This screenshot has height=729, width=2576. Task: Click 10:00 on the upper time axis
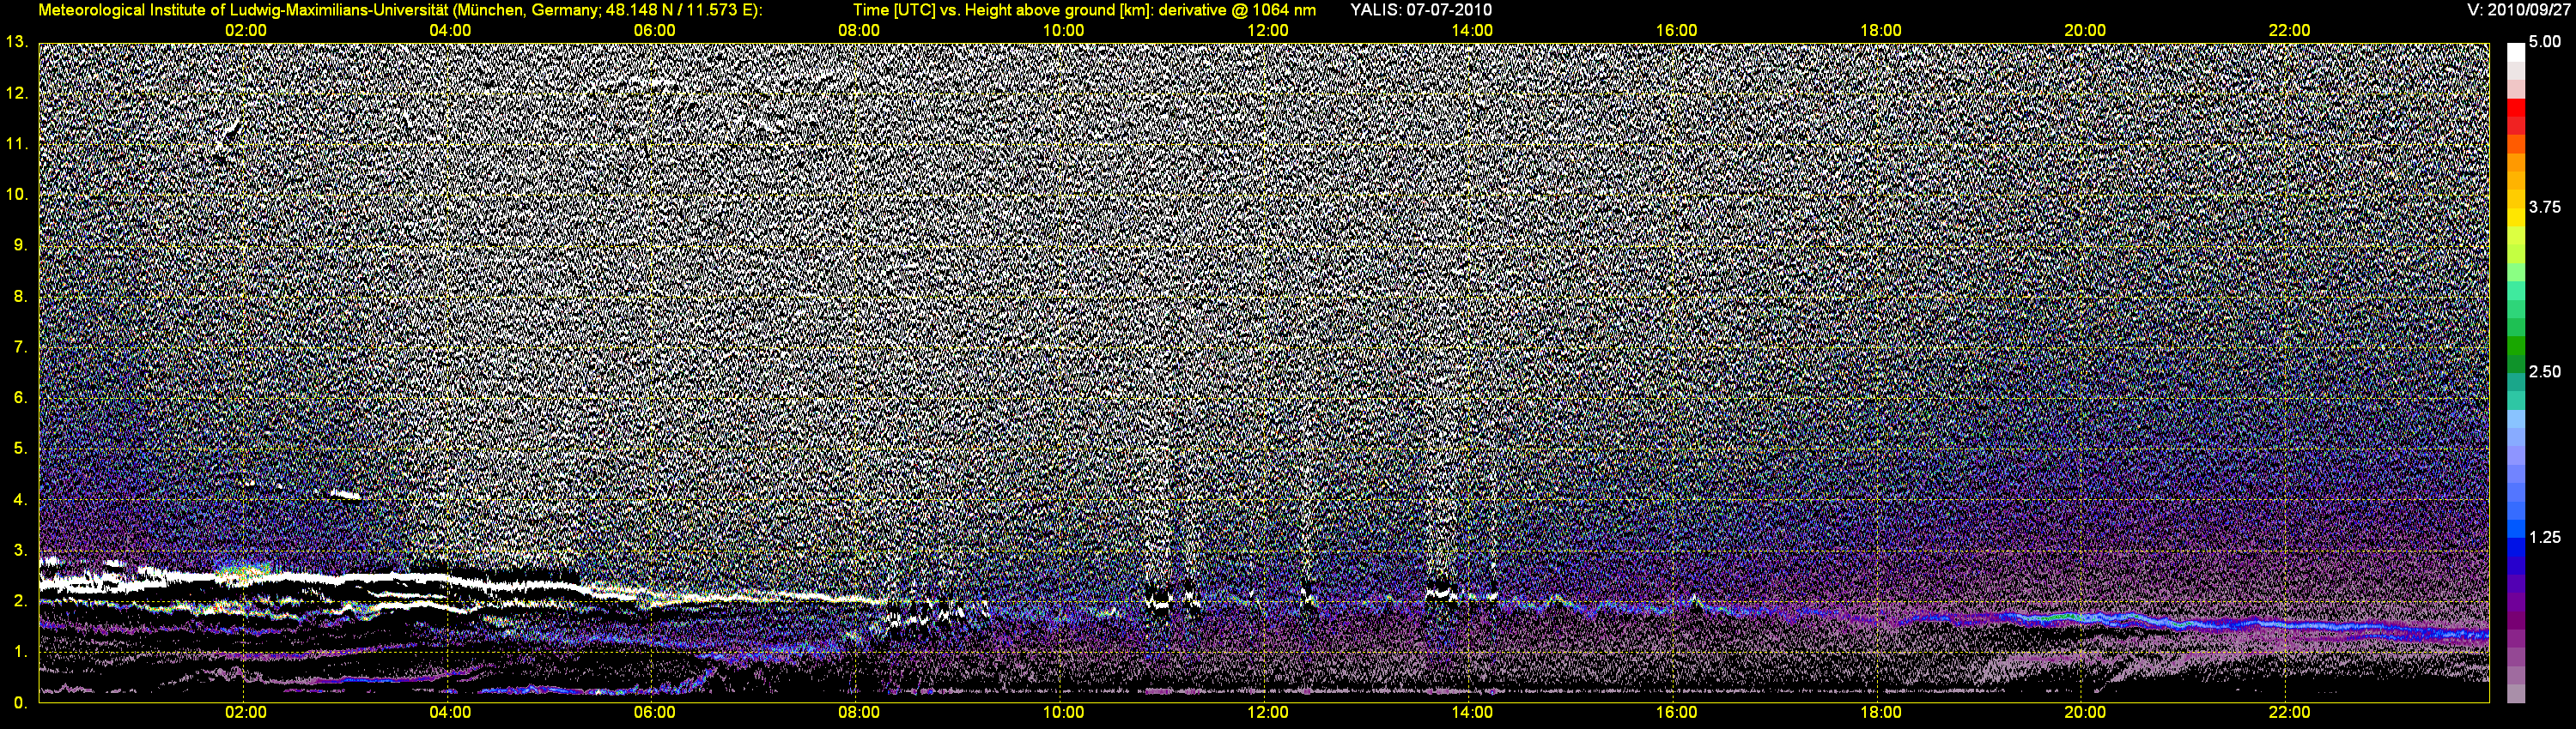coord(1063,30)
